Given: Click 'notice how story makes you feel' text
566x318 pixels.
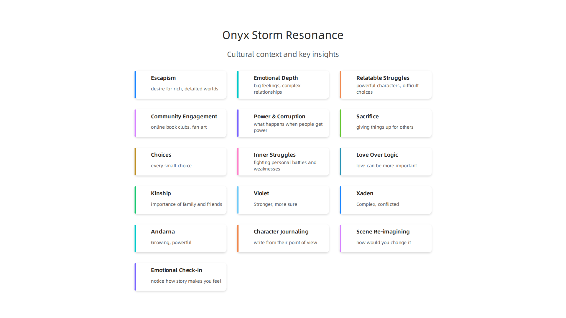Looking at the screenshot, I should (186, 281).
